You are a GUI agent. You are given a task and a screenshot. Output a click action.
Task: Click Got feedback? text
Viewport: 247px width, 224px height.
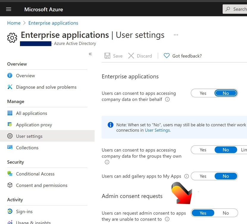point(187,56)
